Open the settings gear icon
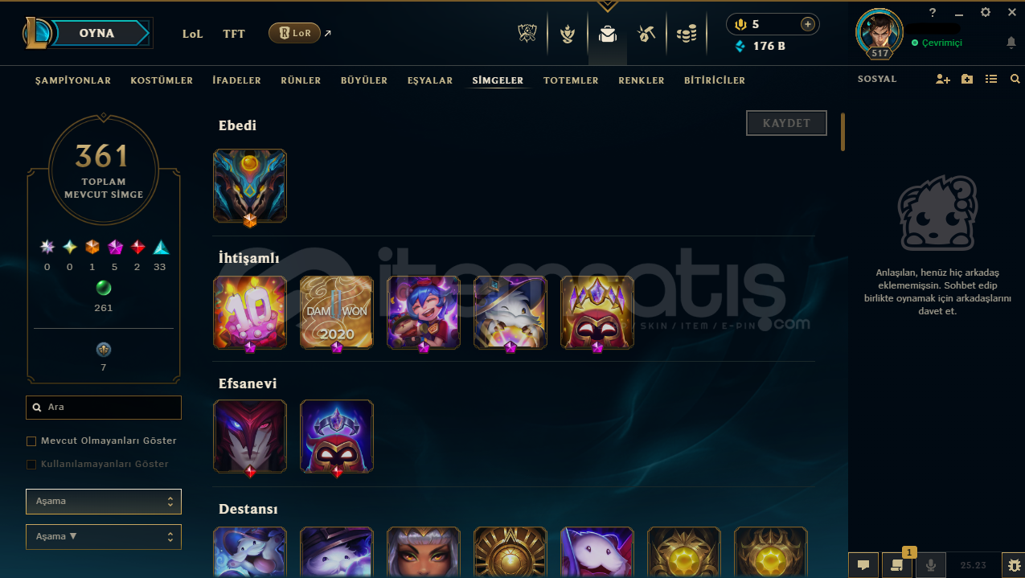This screenshot has height=578, width=1025. pyautogui.click(x=986, y=13)
